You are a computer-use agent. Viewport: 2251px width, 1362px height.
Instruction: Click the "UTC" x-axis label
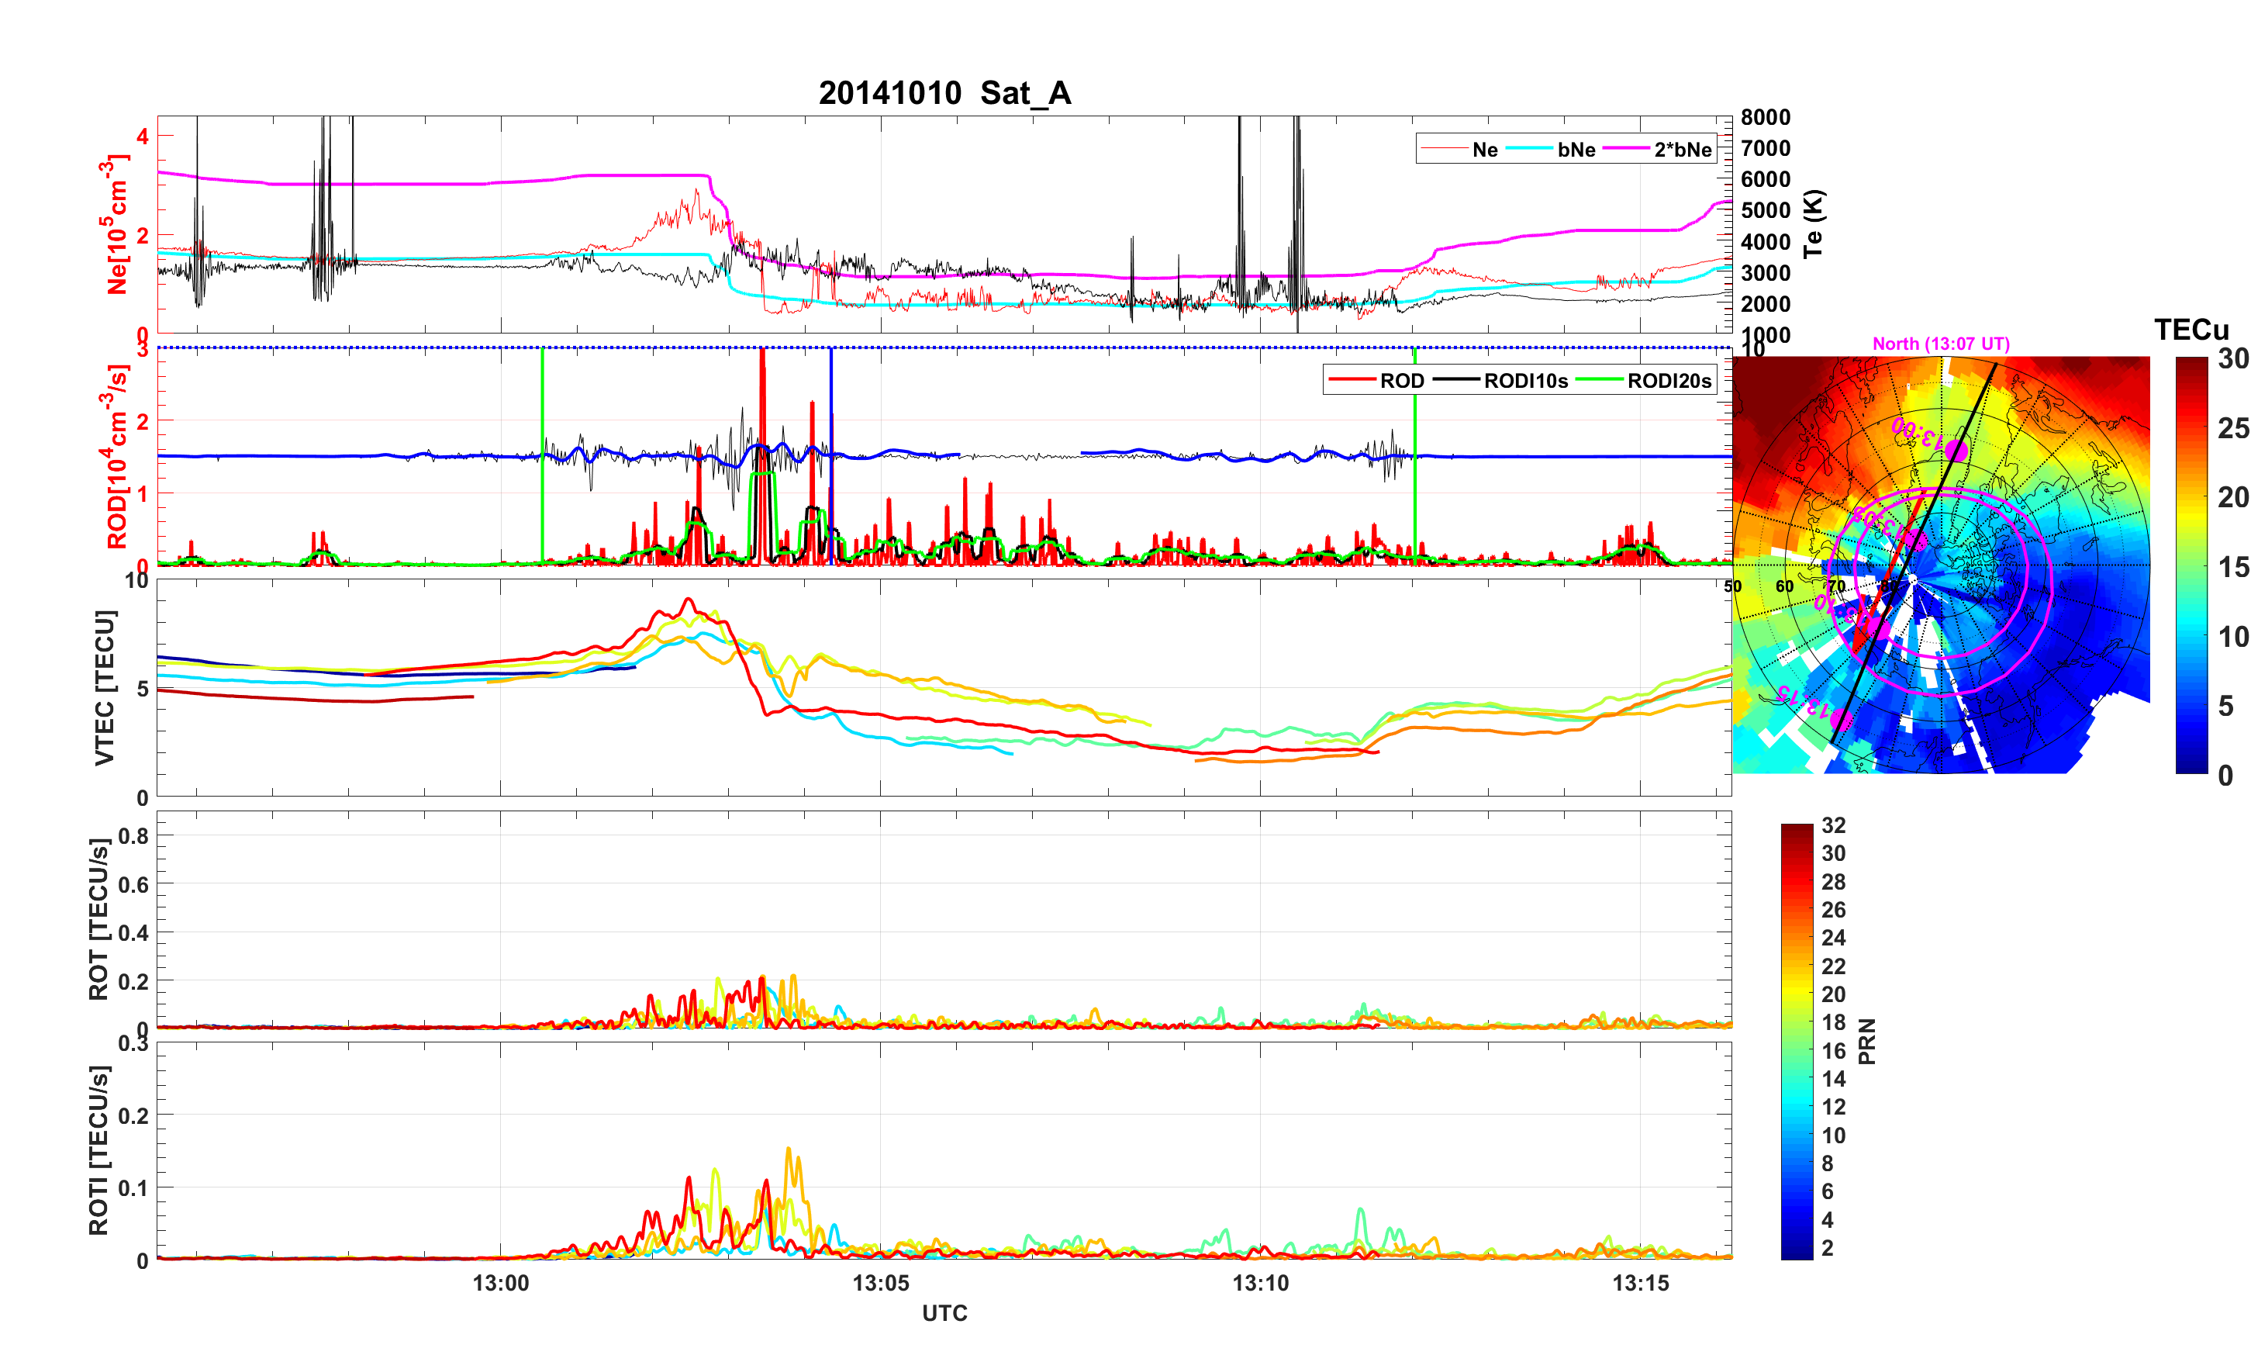click(944, 1312)
